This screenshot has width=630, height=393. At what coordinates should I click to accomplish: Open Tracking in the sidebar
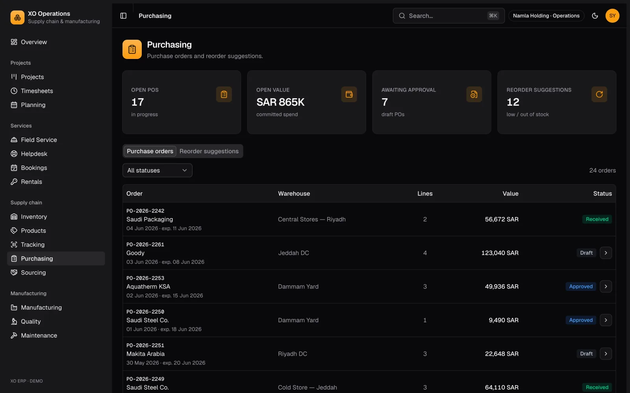click(56, 244)
